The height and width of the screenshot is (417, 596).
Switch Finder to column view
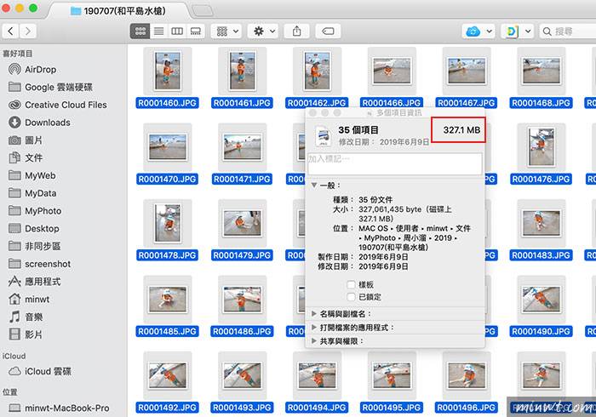click(177, 31)
